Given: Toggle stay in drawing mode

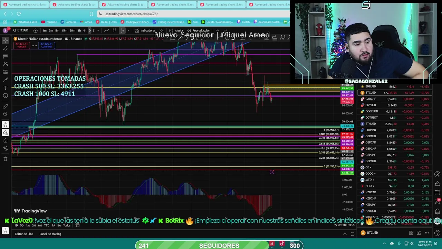Looking at the screenshot, I should [x=5, y=132].
